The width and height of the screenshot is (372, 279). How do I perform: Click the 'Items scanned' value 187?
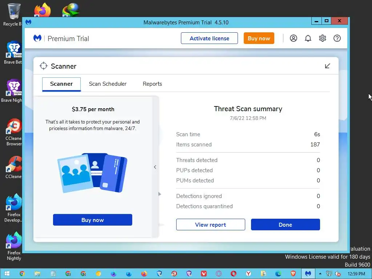315,145
